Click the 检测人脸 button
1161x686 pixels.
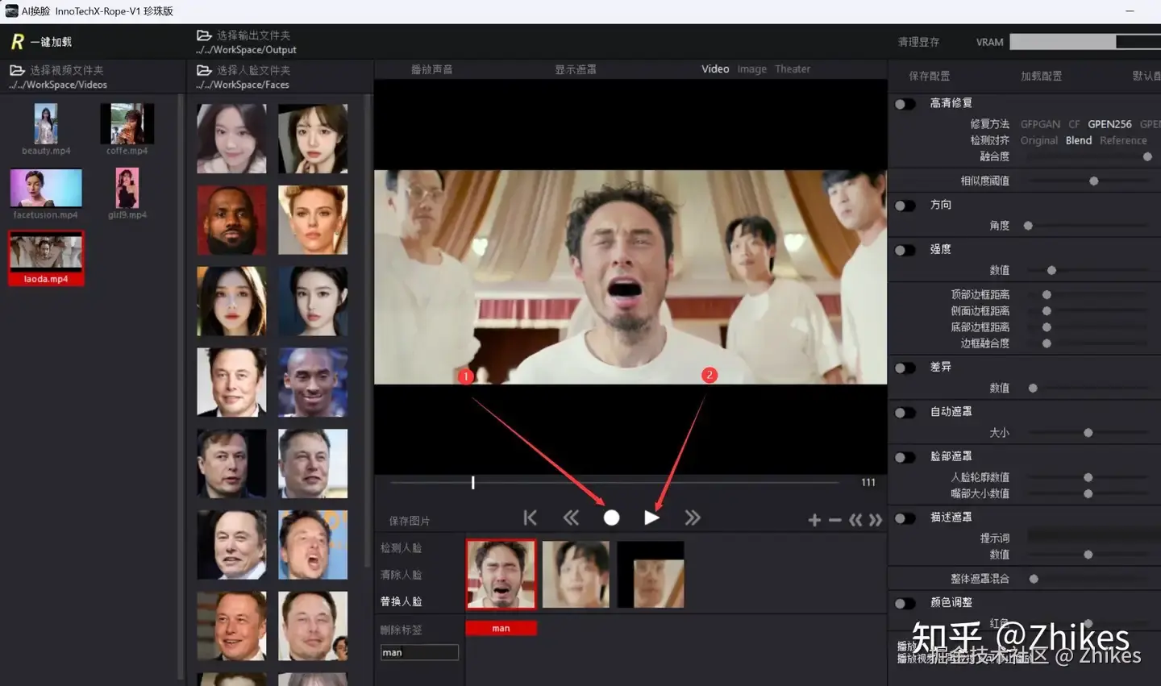pyautogui.click(x=402, y=548)
